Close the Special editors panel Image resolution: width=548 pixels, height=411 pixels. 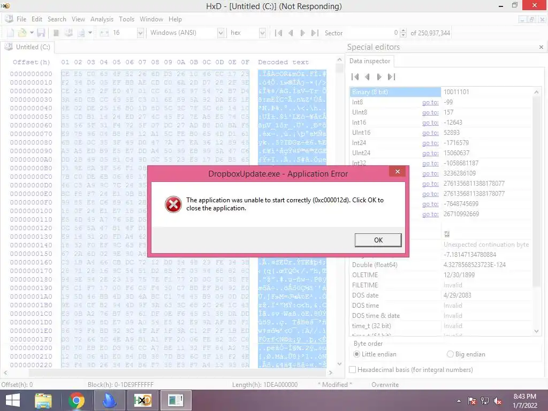(541, 47)
